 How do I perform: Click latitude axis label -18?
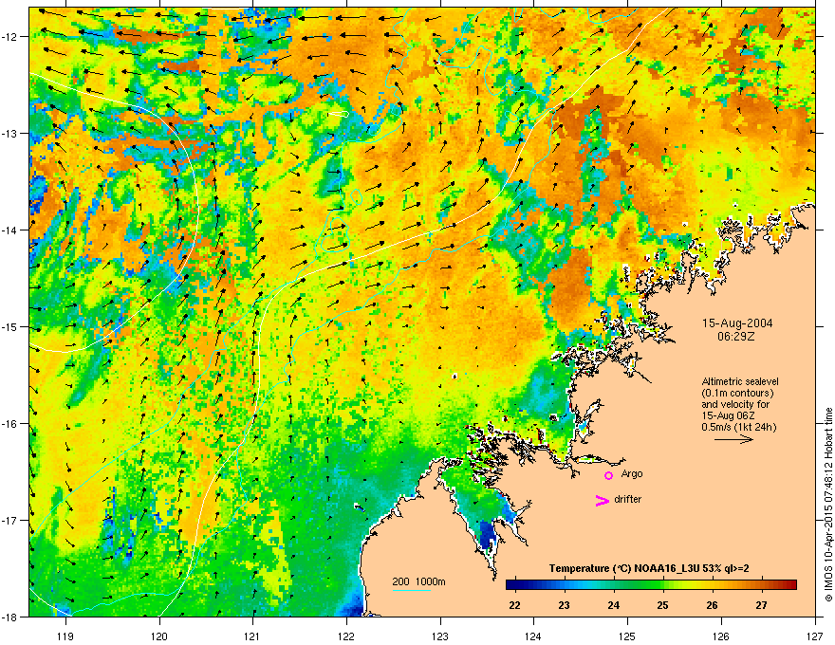[9, 617]
